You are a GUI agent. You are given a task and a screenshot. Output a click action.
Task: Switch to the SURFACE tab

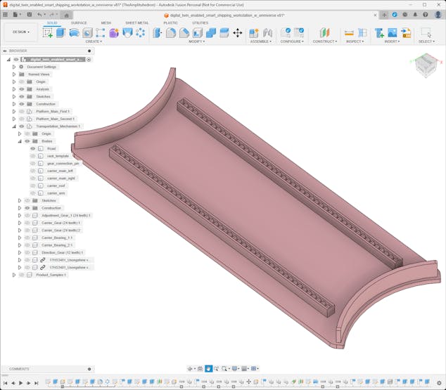(x=79, y=22)
